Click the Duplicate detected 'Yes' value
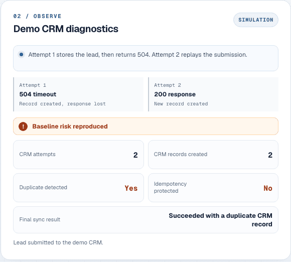Viewport: 291px width, 262px height. (x=131, y=188)
